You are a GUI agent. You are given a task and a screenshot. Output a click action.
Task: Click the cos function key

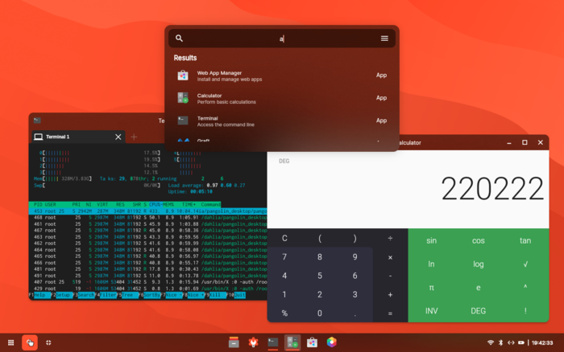point(478,240)
